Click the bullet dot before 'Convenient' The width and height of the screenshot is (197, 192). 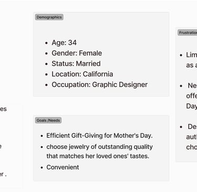42,168
